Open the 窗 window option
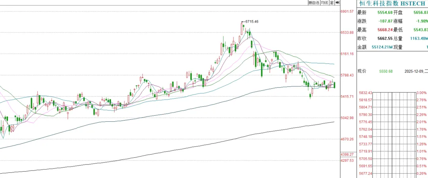Screen dimensions: 428x178 (x=332, y=3)
